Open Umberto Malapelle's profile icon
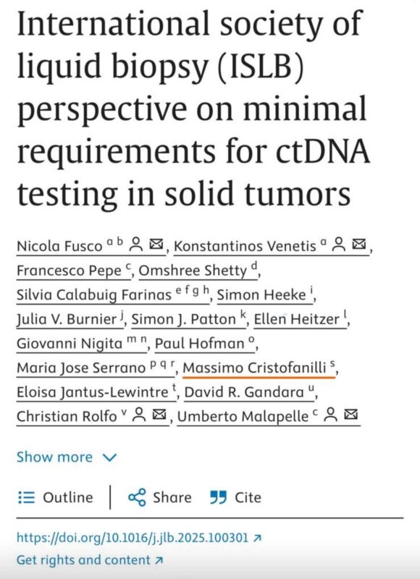The height and width of the screenshot is (579, 420). click(330, 415)
